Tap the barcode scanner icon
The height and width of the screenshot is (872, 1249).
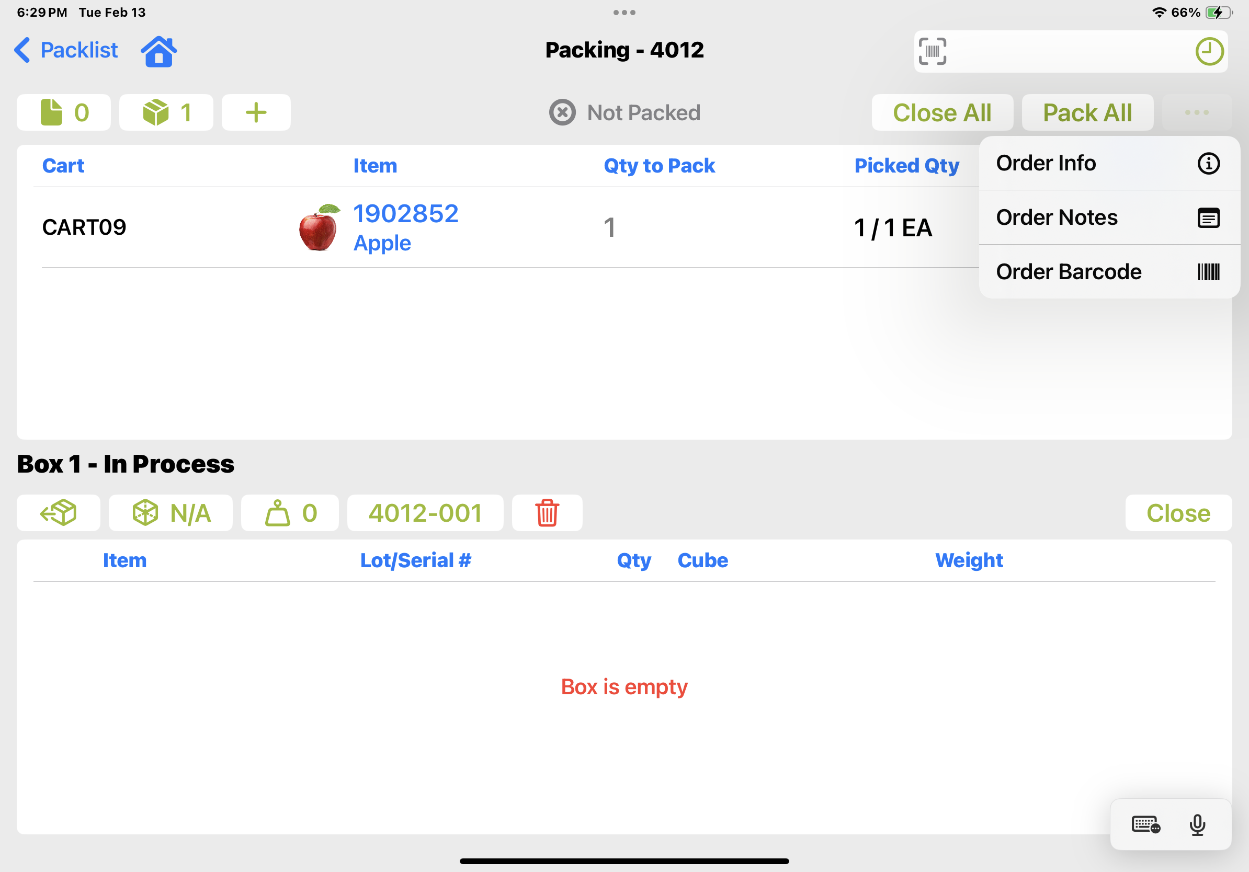coord(932,52)
